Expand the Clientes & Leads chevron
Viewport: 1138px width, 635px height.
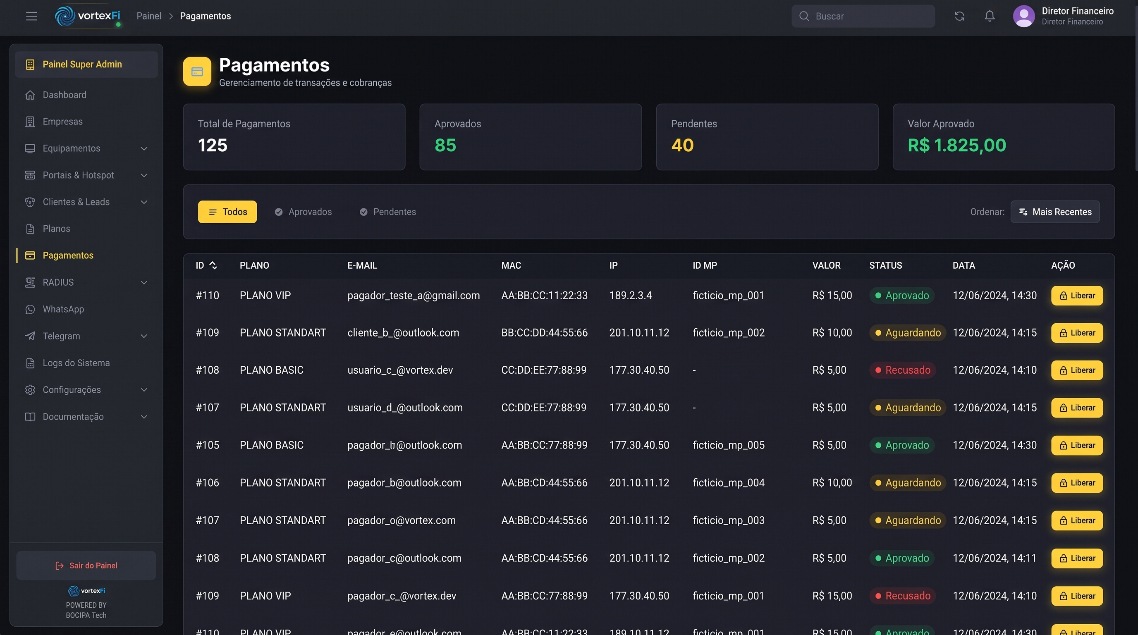(144, 202)
